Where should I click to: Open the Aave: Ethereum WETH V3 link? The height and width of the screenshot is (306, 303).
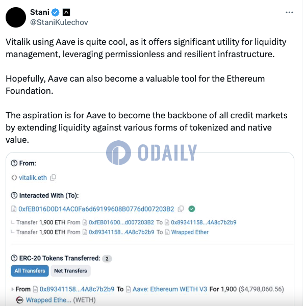pos(170,289)
